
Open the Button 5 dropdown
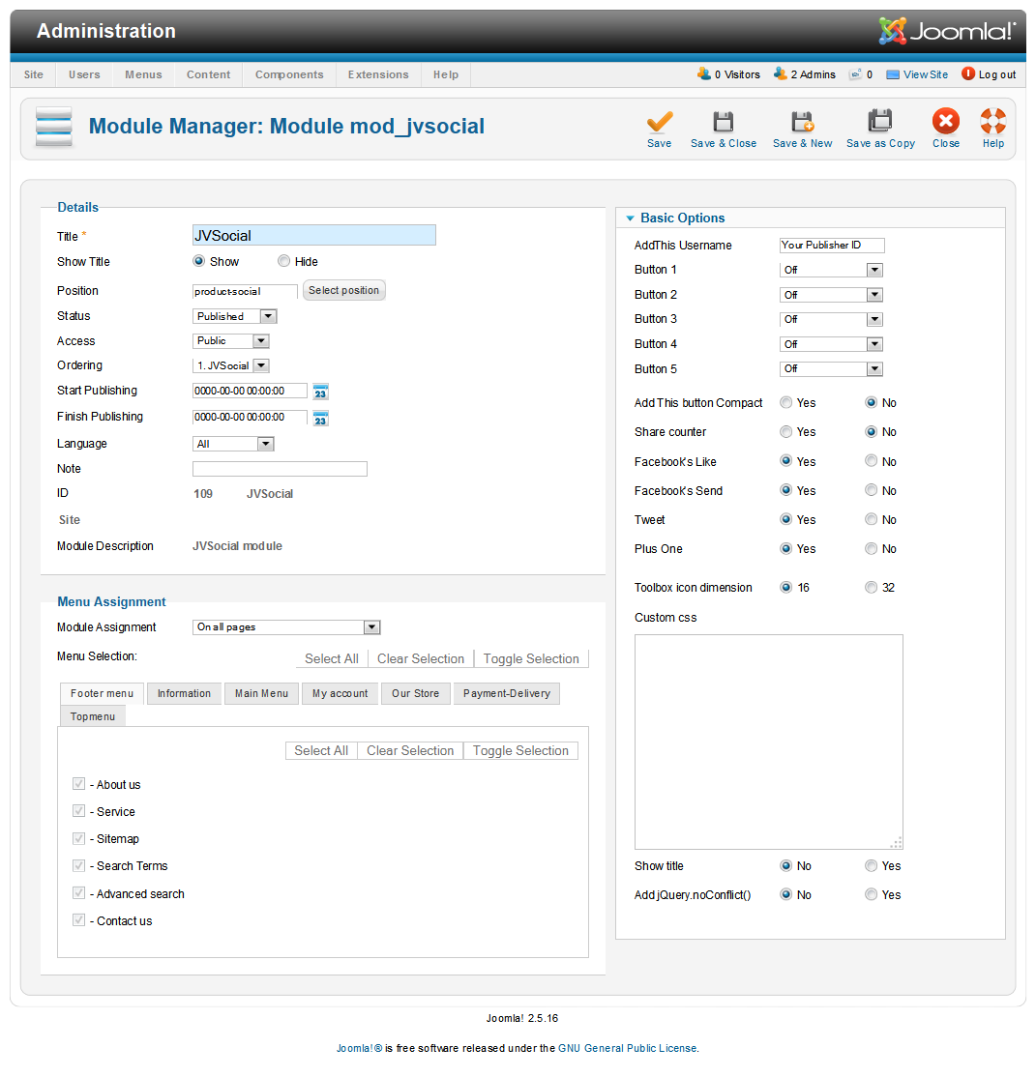831,369
